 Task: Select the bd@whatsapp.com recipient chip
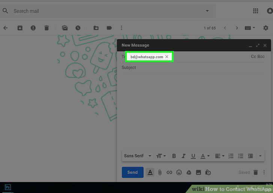coord(147,57)
